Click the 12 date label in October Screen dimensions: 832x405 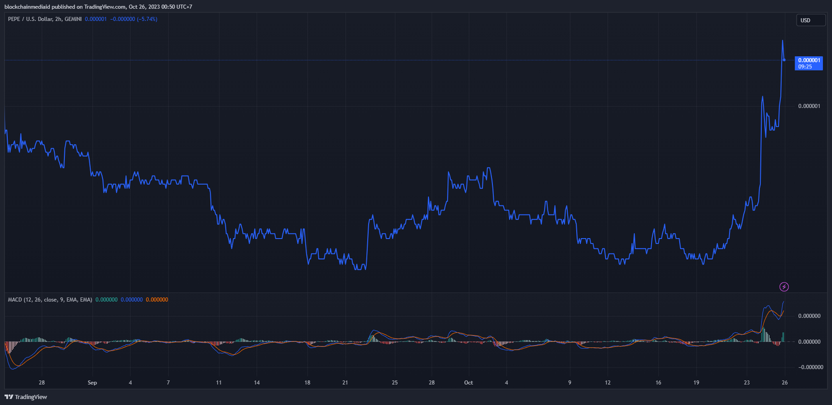coord(608,383)
